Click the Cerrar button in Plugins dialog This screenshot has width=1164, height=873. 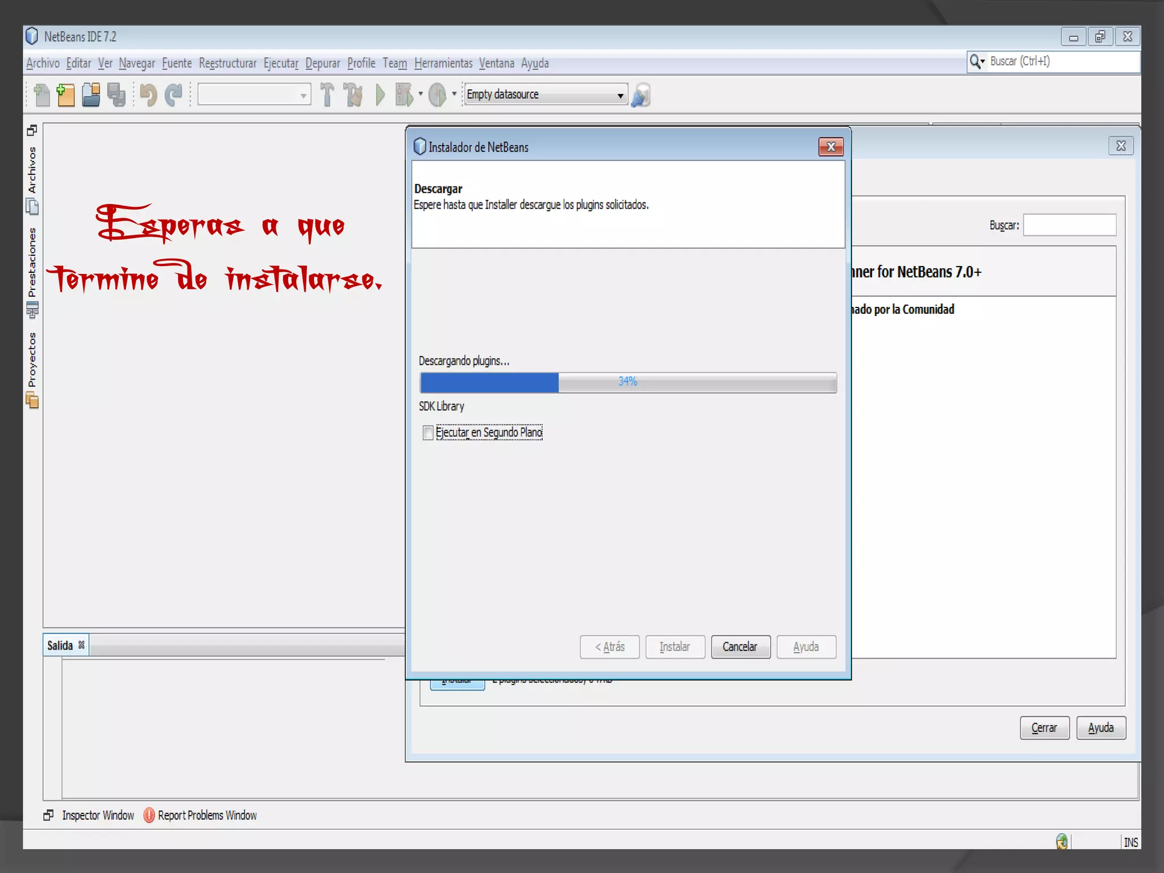(1044, 727)
